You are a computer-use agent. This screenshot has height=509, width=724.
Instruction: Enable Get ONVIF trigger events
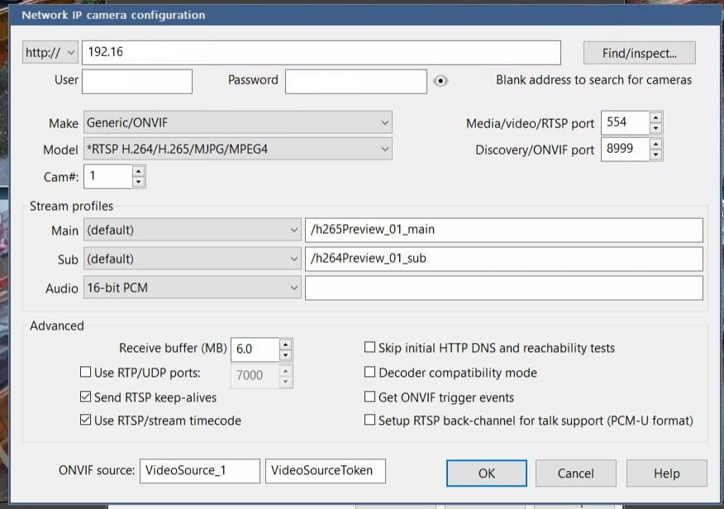pos(370,397)
